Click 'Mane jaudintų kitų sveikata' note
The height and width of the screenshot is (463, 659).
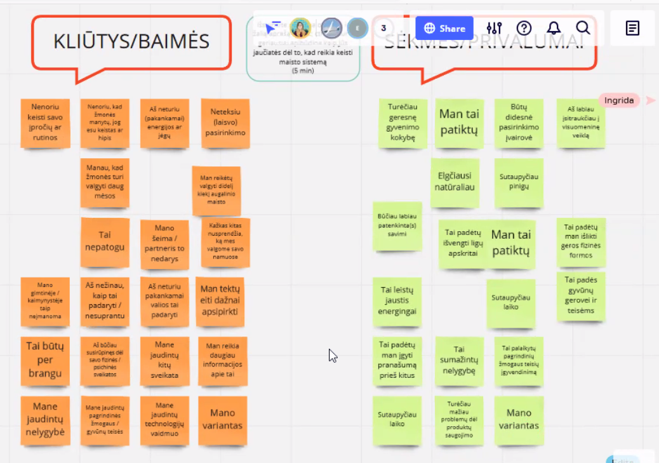164,361
